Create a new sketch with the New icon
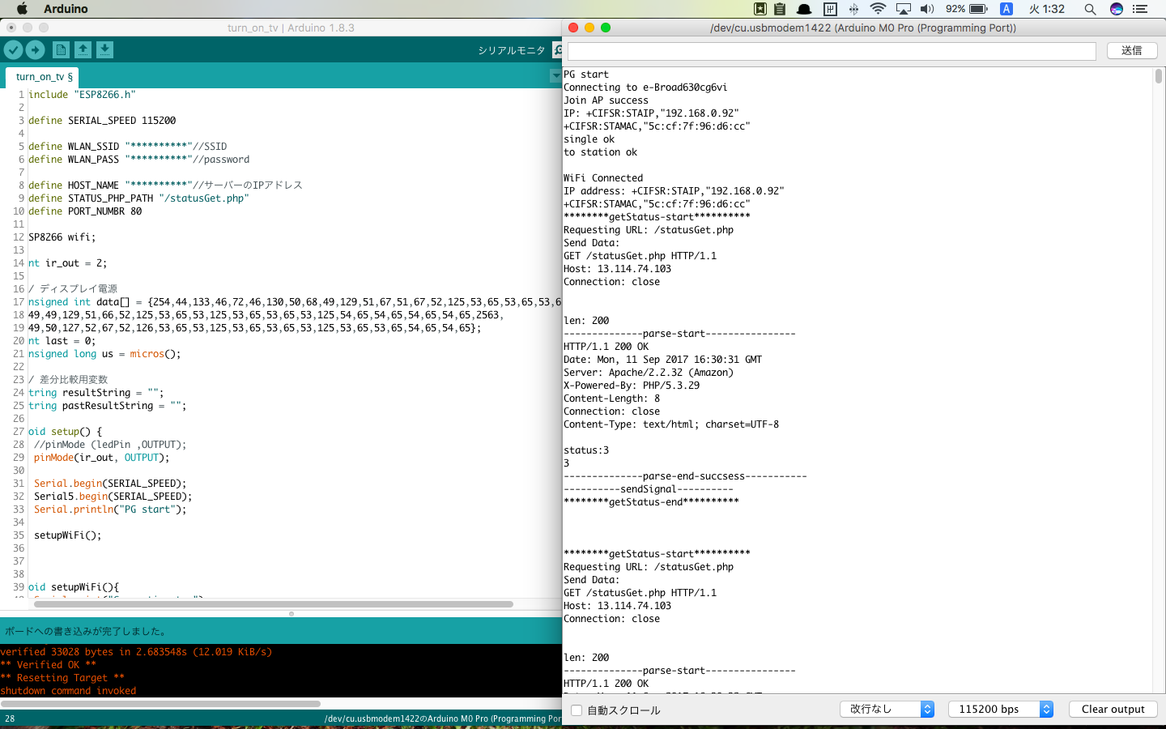The height and width of the screenshot is (729, 1166). pos(61,50)
